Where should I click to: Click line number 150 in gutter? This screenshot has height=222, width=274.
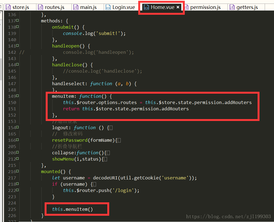[x=12, y=103]
